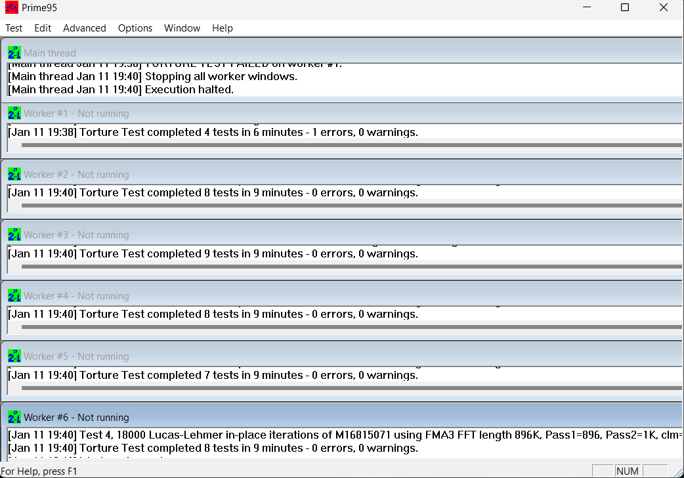Open the Options menu
Image resolution: width=684 pixels, height=478 pixels.
pyautogui.click(x=135, y=28)
